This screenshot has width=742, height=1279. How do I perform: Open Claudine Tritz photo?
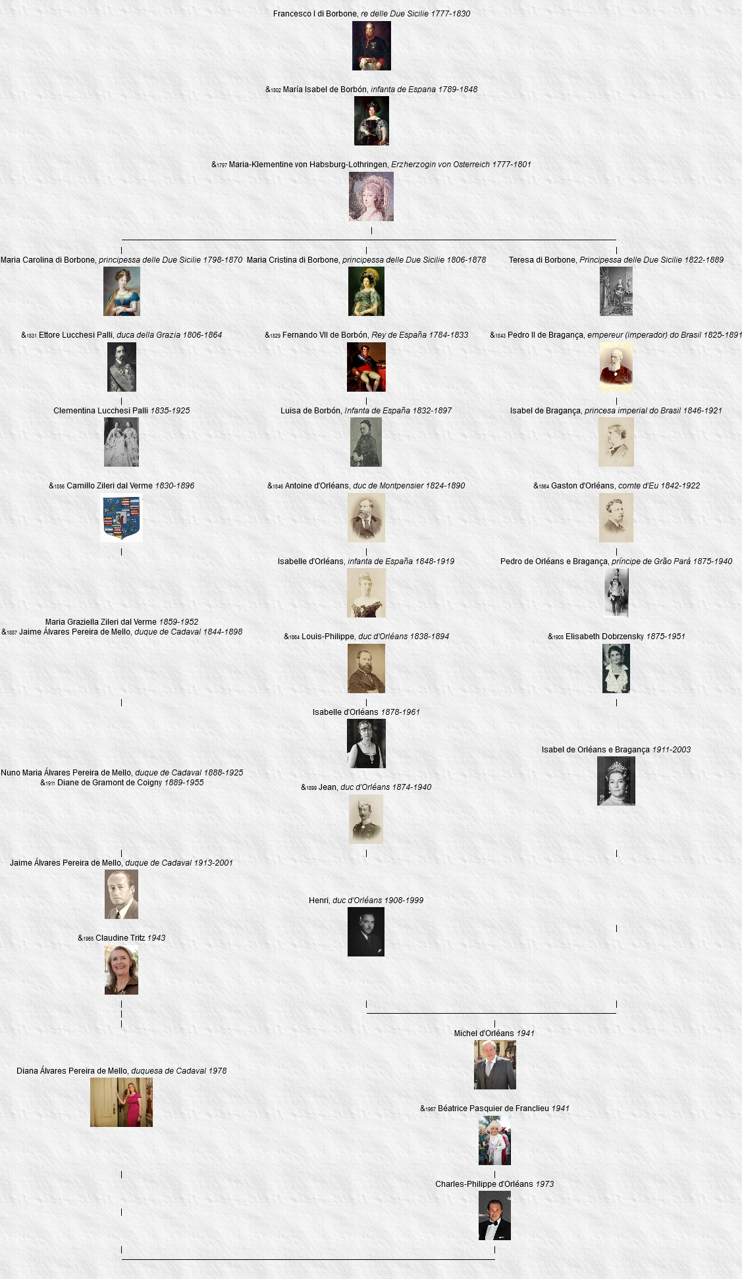pyautogui.click(x=122, y=970)
